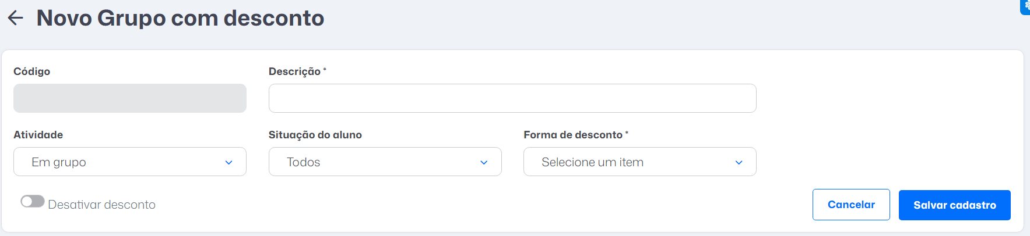
Task: Click the blue widget icon in top-right corner
Action: (1025, 6)
